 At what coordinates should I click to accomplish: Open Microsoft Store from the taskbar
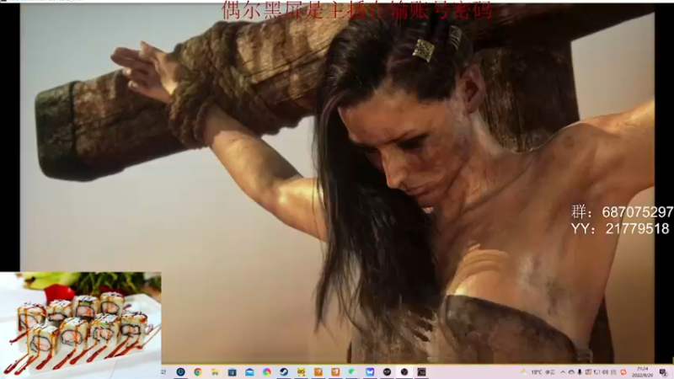click(x=233, y=371)
